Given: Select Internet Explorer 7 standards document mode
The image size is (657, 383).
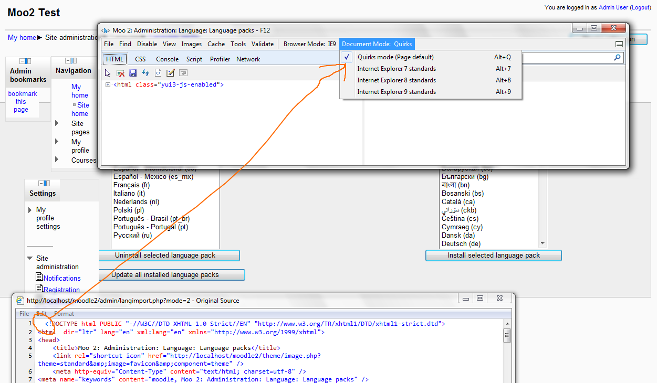Looking at the screenshot, I should tap(431, 69).
